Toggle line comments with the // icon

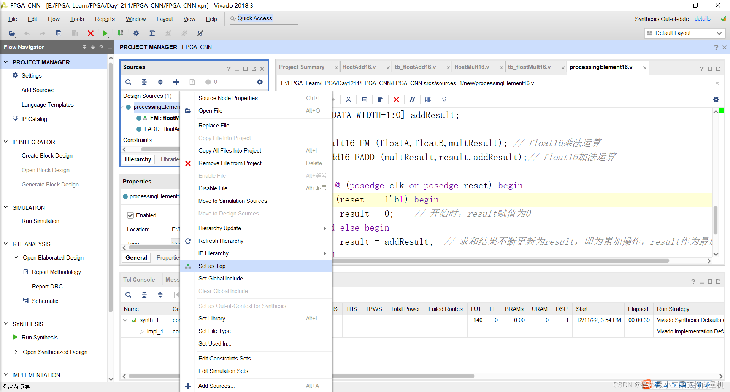412,100
